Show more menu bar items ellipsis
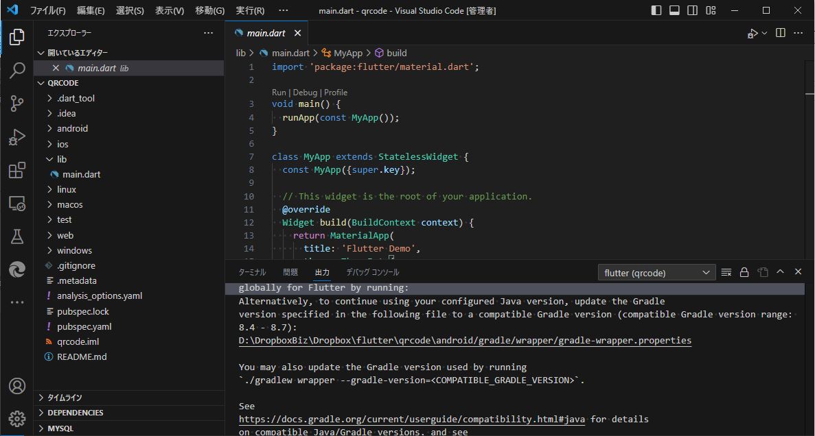Image resolution: width=815 pixels, height=436 pixels. 284,10
